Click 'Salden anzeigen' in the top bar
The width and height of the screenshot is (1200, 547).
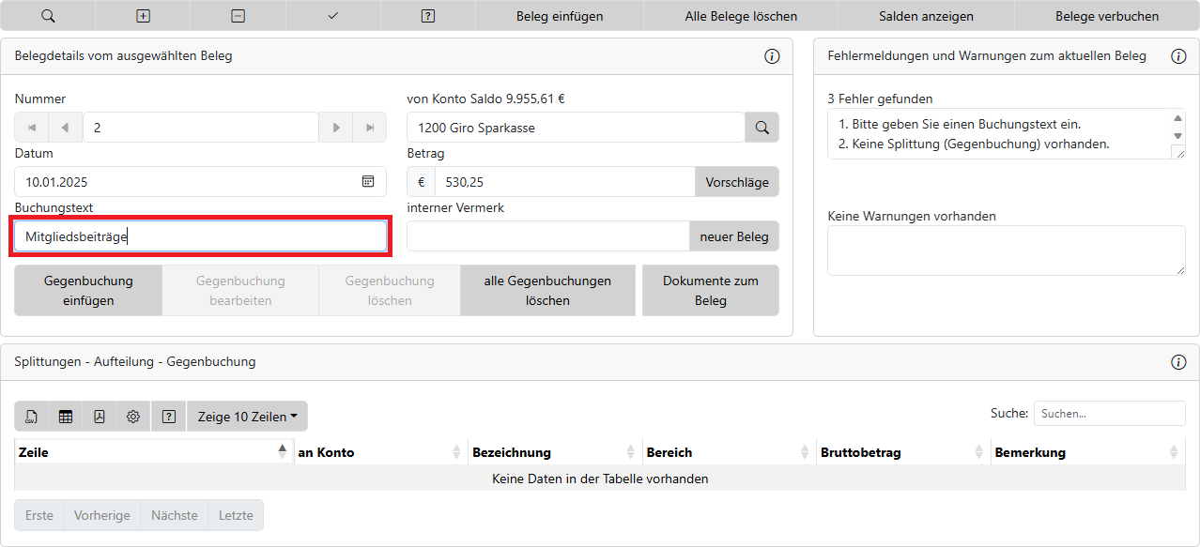(x=926, y=16)
